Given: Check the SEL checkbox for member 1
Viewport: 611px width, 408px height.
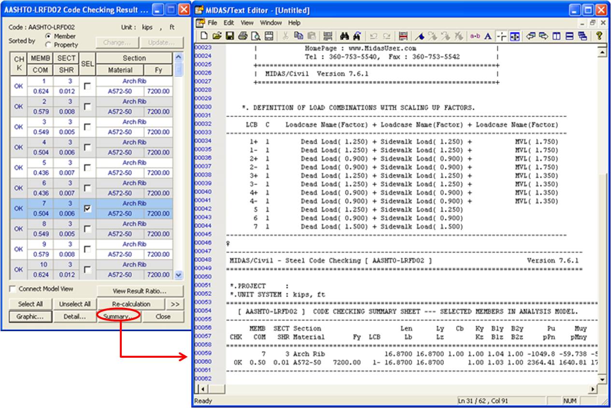Looking at the screenshot, I should (86, 86).
